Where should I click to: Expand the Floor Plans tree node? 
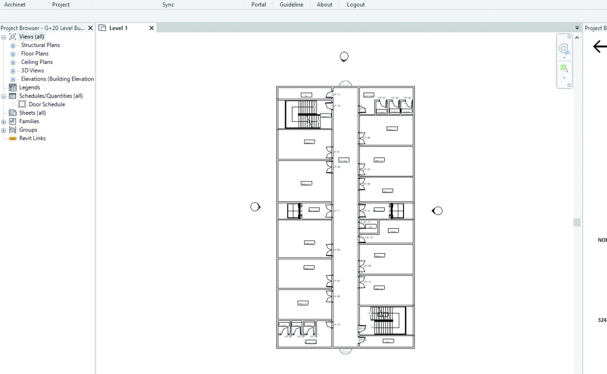tap(13, 54)
